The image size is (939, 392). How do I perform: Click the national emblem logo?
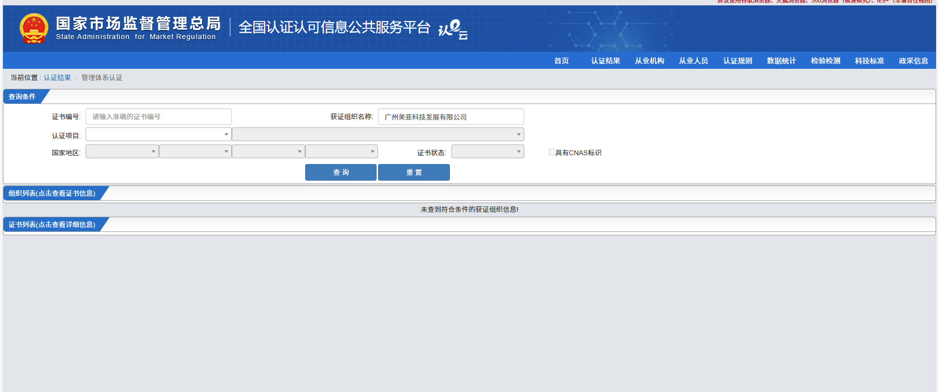34,28
